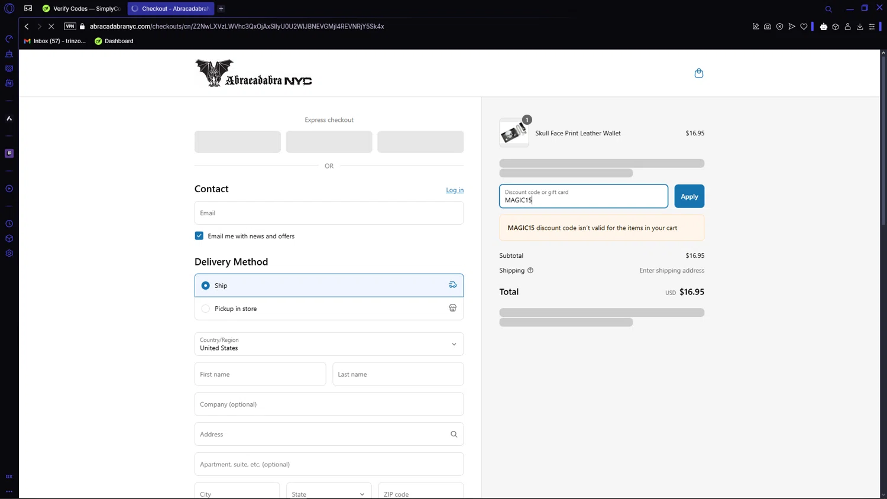
Task: Open browser Settings gear in sidebar
Action: [x=9, y=254]
